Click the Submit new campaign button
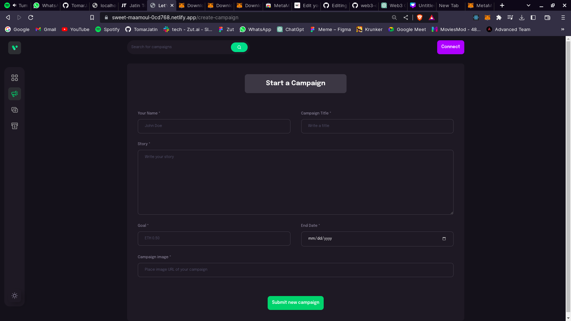This screenshot has height=321, width=571. coord(295,302)
